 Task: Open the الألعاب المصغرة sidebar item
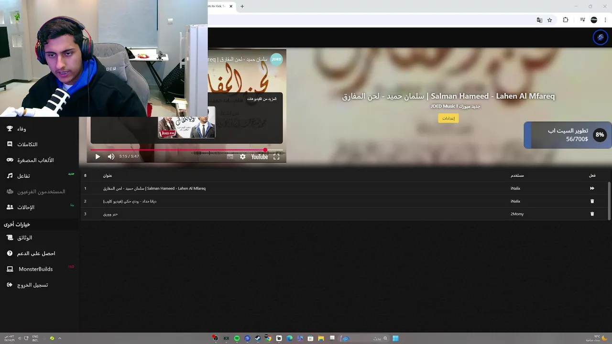coord(39,160)
